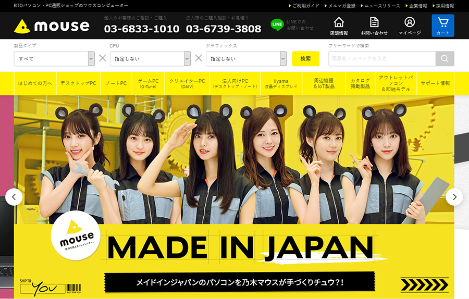Click the magnifier search icon button
The width and height of the screenshot is (469, 299).
coord(445,59)
